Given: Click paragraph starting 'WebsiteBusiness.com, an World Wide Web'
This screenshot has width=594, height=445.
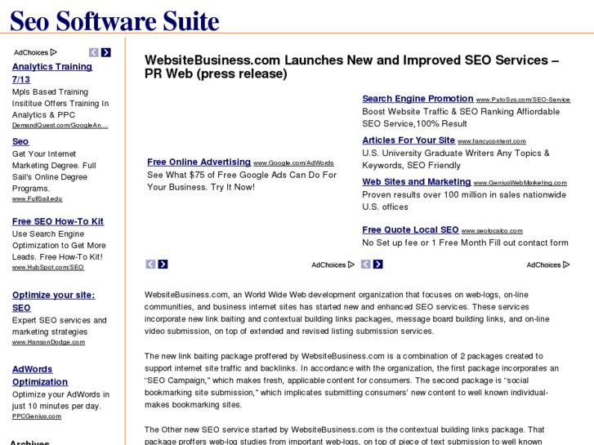Looking at the screenshot, I should [x=347, y=313].
